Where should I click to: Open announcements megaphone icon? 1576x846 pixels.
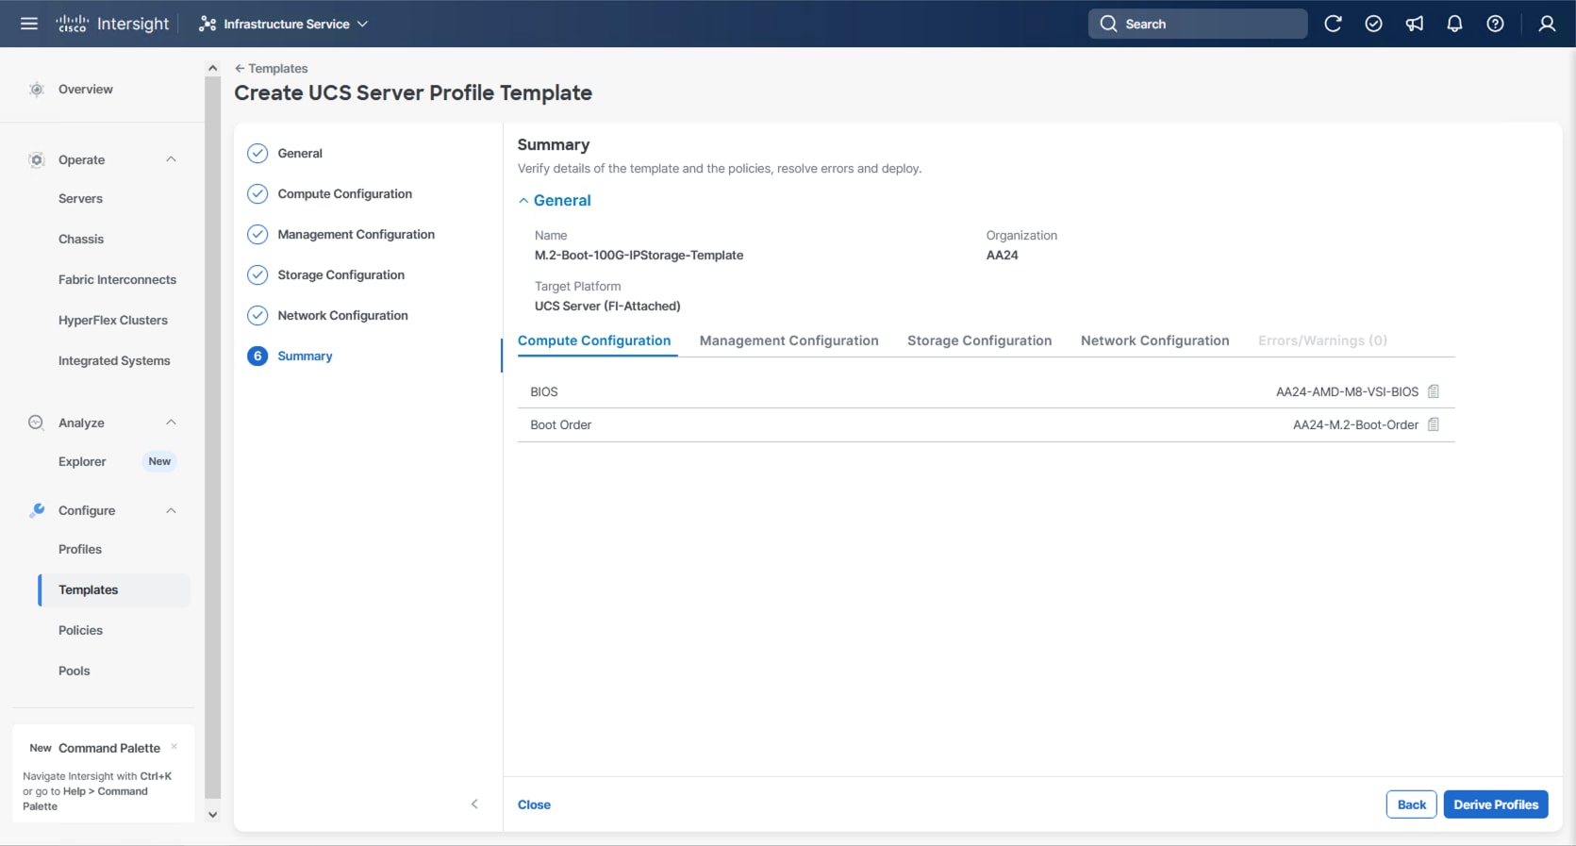pos(1415,24)
